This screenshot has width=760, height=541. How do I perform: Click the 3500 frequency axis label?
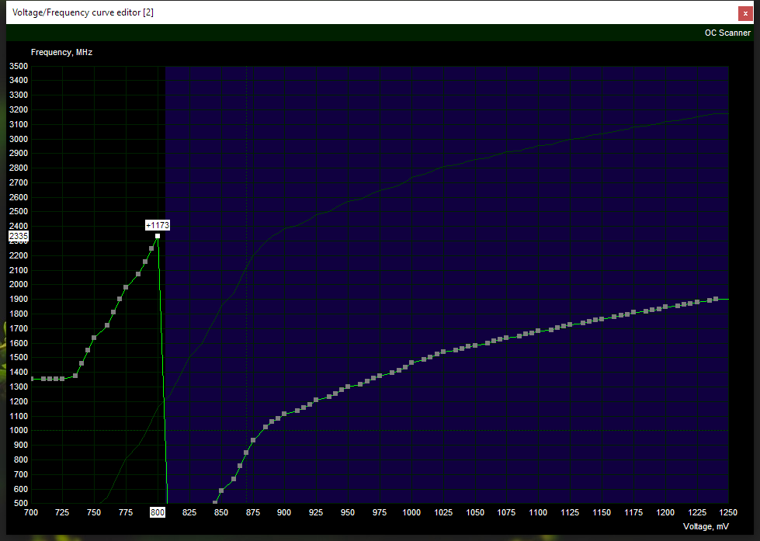click(x=19, y=66)
